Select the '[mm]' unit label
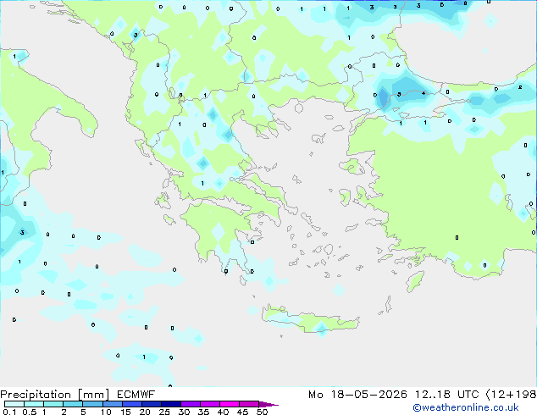The width and height of the screenshot is (537, 415). click(93, 395)
